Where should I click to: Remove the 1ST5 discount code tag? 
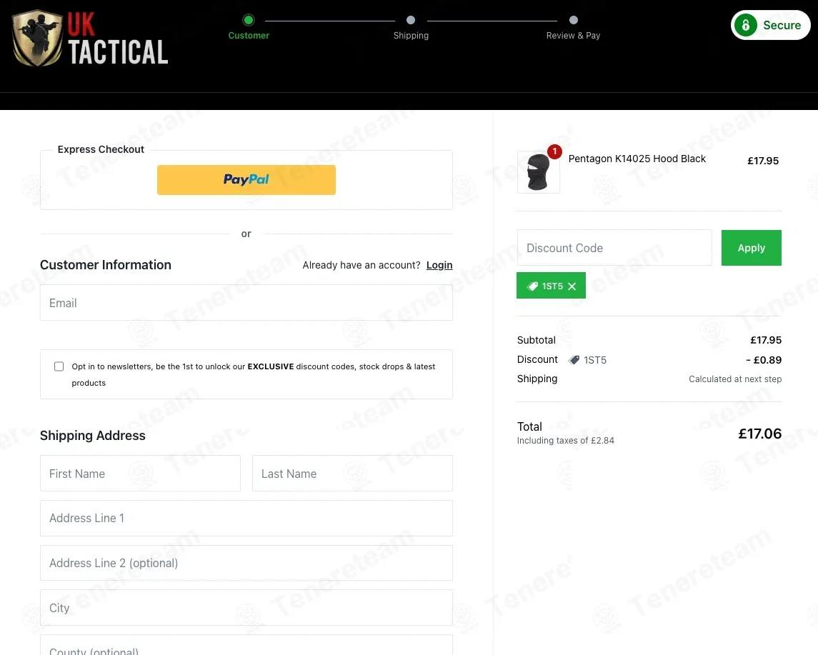click(x=572, y=286)
